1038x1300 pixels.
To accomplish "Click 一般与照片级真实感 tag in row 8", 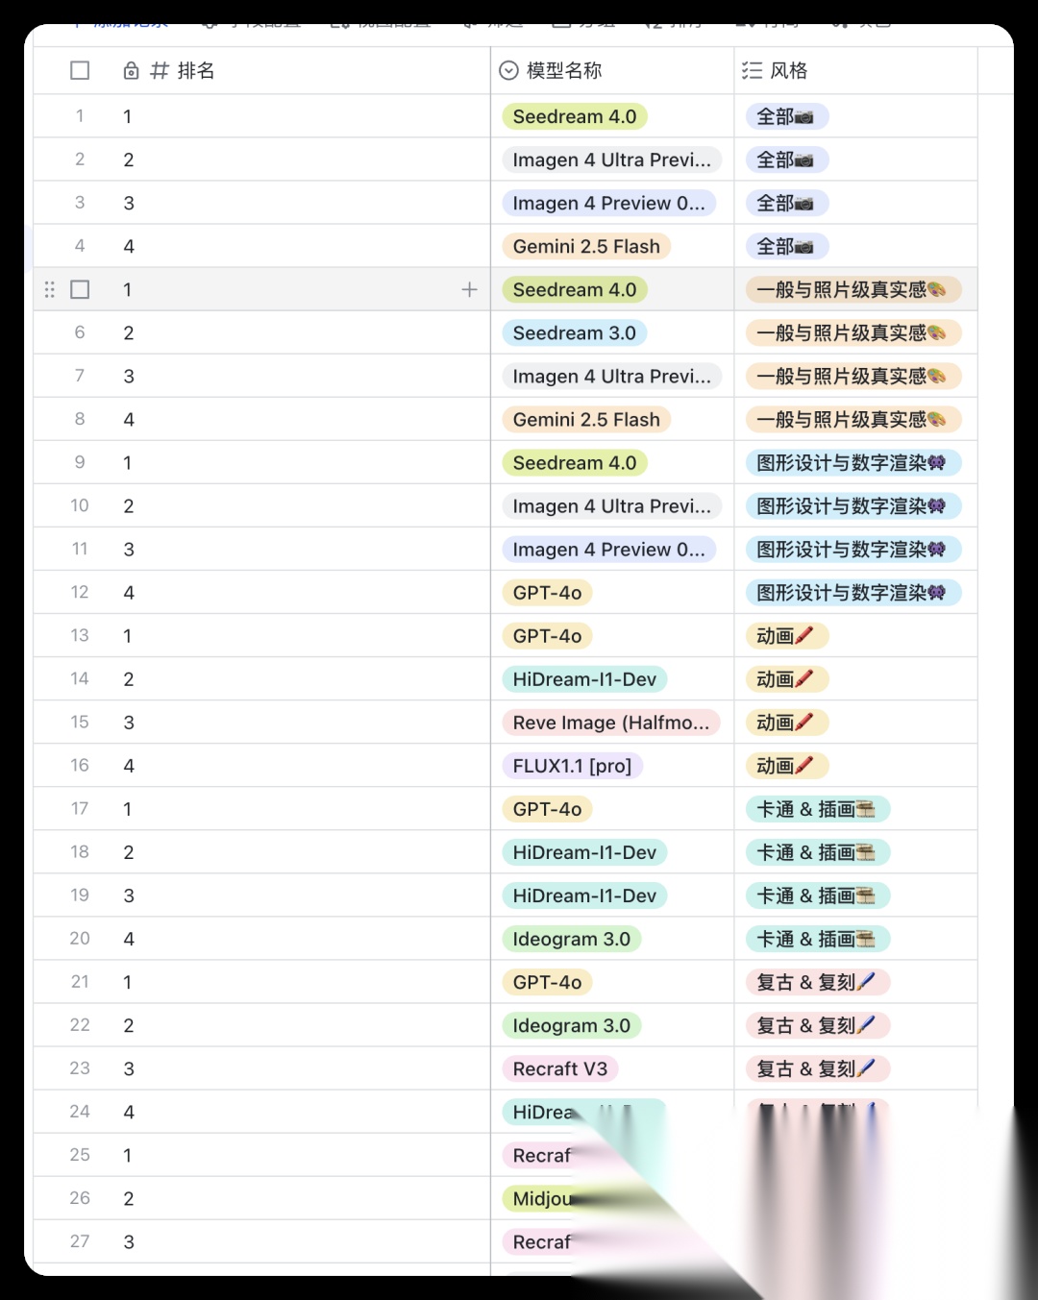I will pyautogui.click(x=853, y=419).
